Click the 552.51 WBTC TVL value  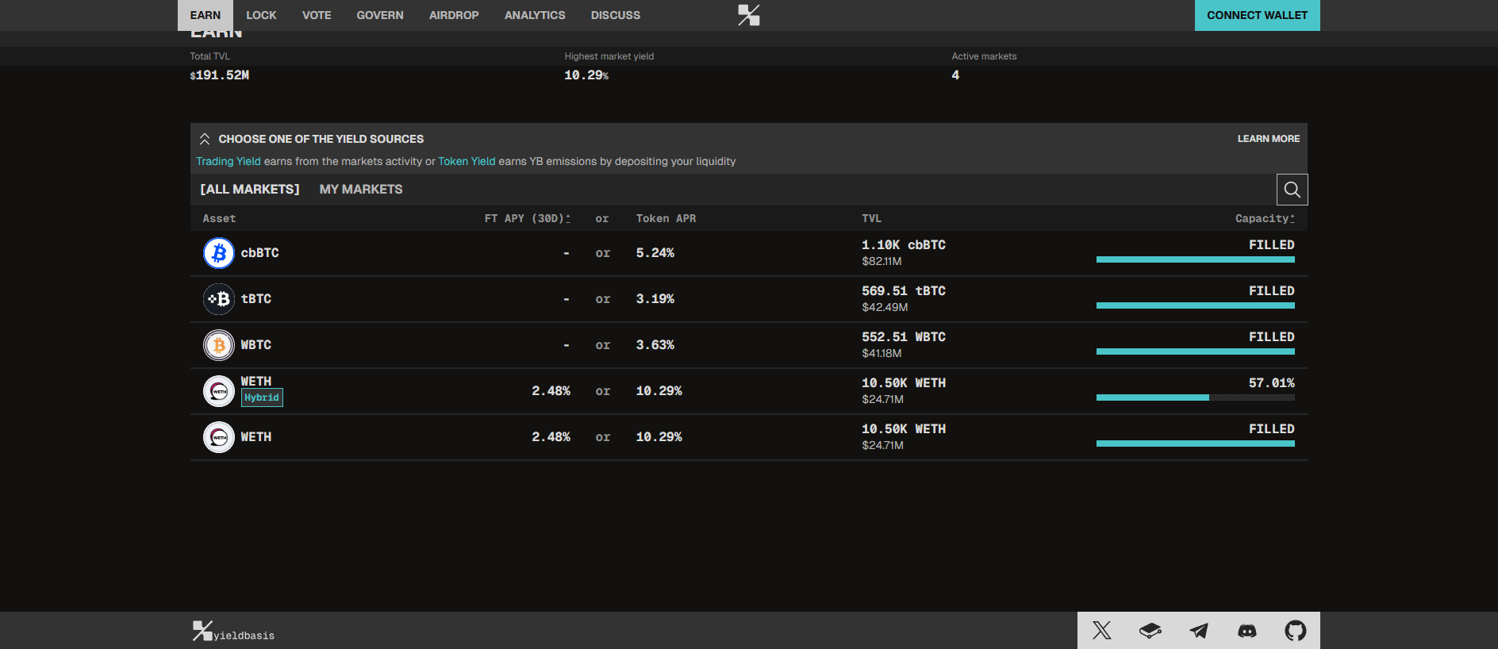pyautogui.click(x=904, y=337)
